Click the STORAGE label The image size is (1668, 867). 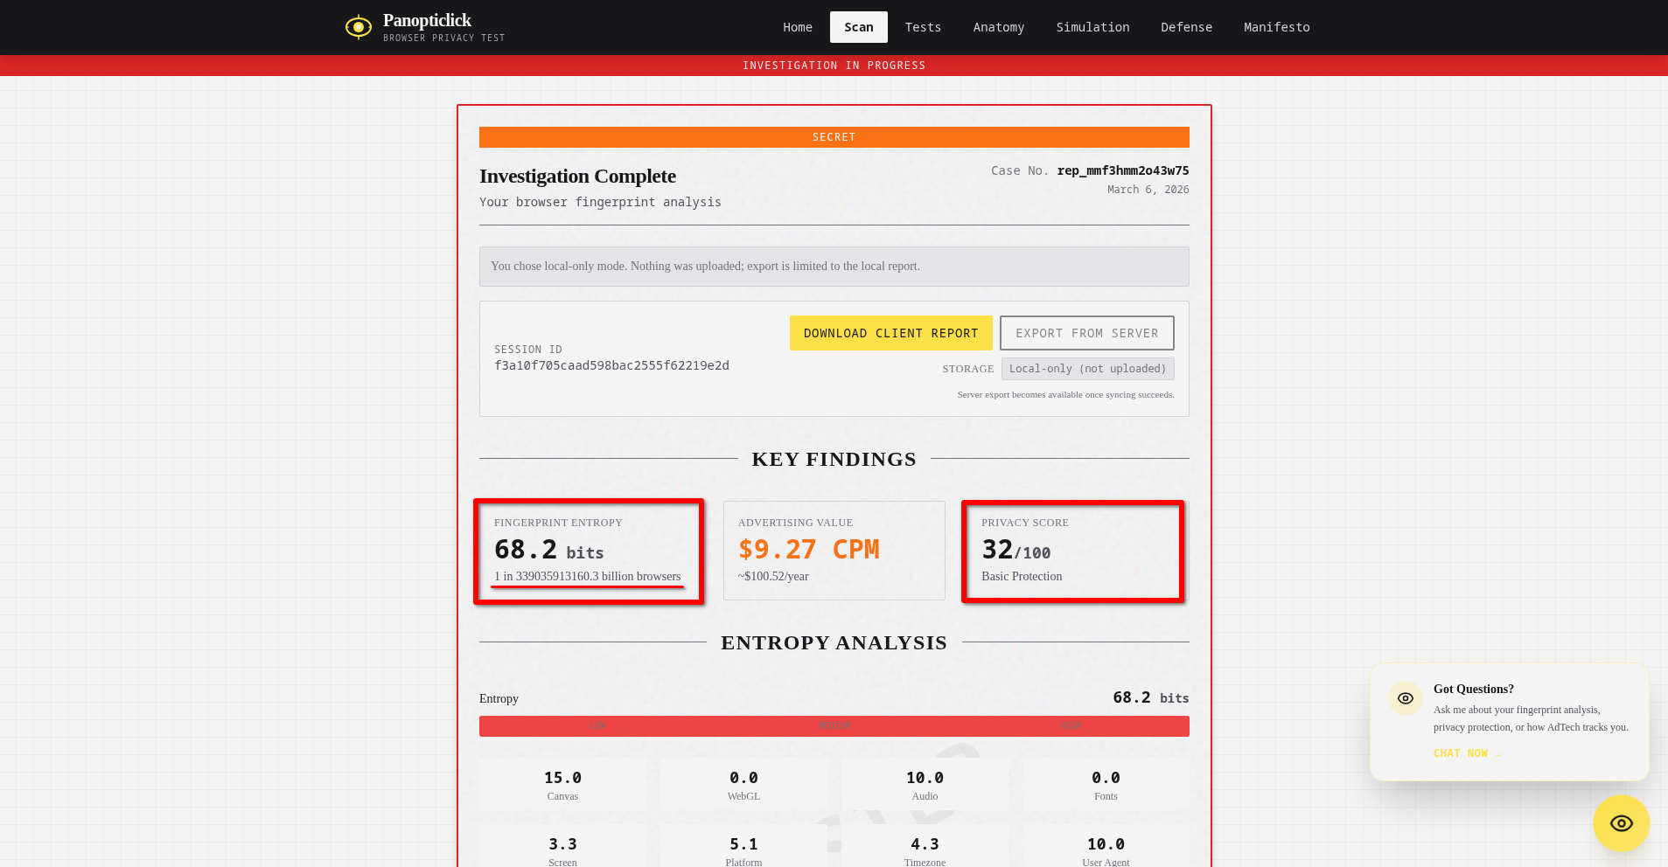pyautogui.click(x=967, y=369)
